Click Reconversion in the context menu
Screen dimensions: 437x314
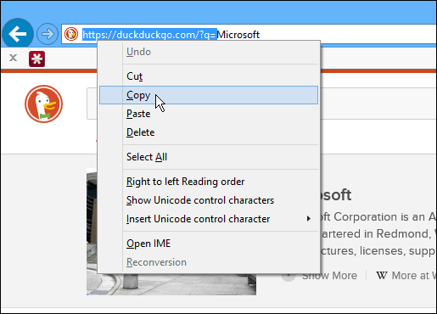click(x=209, y=262)
